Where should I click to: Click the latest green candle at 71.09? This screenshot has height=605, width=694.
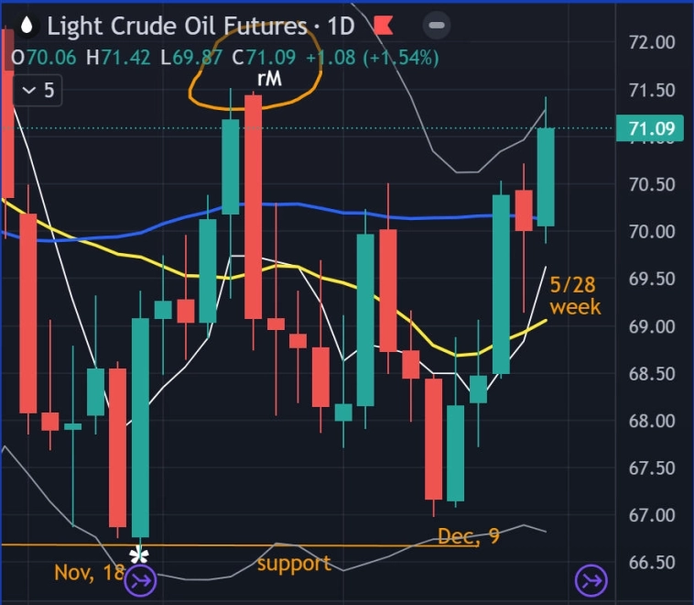[x=546, y=177]
